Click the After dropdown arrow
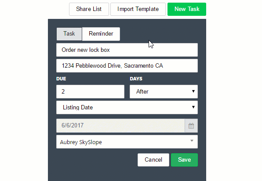Screen dimensions: 262x181 pos(193,91)
